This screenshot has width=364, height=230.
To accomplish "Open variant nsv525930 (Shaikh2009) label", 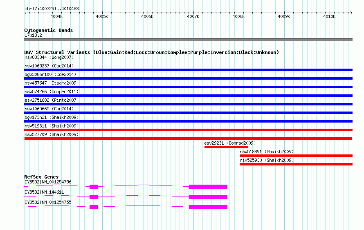I will click(x=267, y=160).
